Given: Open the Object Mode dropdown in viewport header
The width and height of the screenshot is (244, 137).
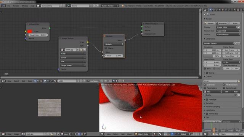Looking at the screenshot, I should 143,134.
